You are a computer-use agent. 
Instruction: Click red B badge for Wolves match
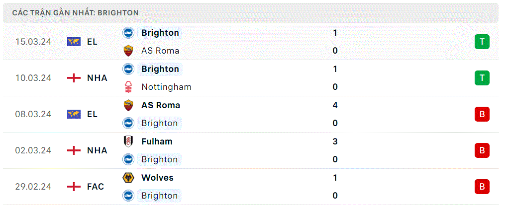tap(482, 187)
